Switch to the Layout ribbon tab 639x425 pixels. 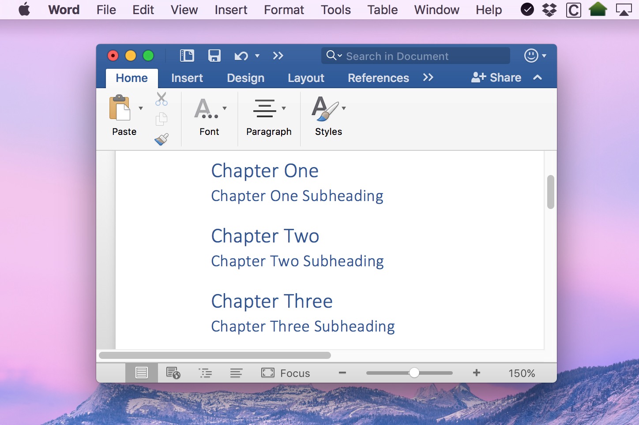[x=306, y=78]
